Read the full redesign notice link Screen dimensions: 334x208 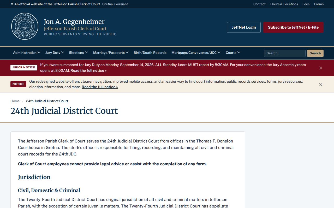(x=100, y=87)
